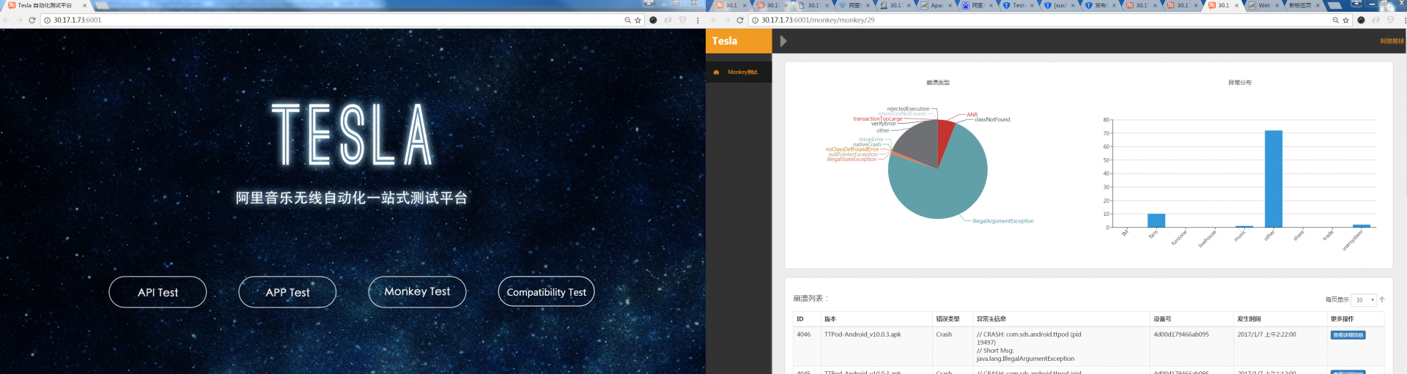Click 查看详细信息 button for ID 4046

[1348, 335]
